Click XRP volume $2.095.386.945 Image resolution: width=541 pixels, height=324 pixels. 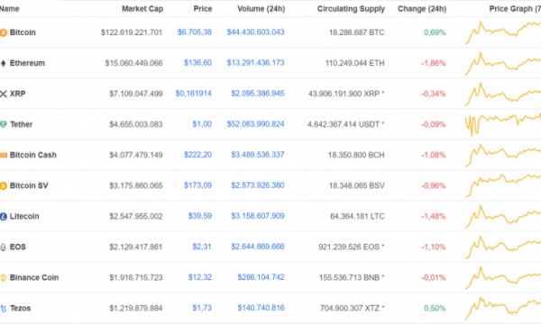(258, 94)
